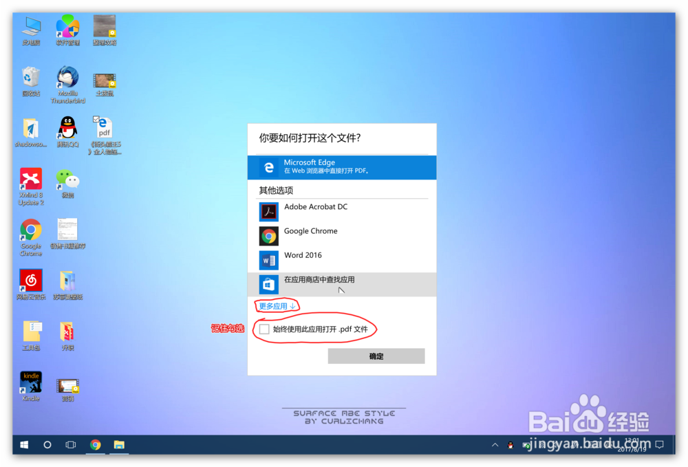The image size is (688, 467).
Task: Select the 回收站 Recycle Bin icon
Action: [31, 82]
